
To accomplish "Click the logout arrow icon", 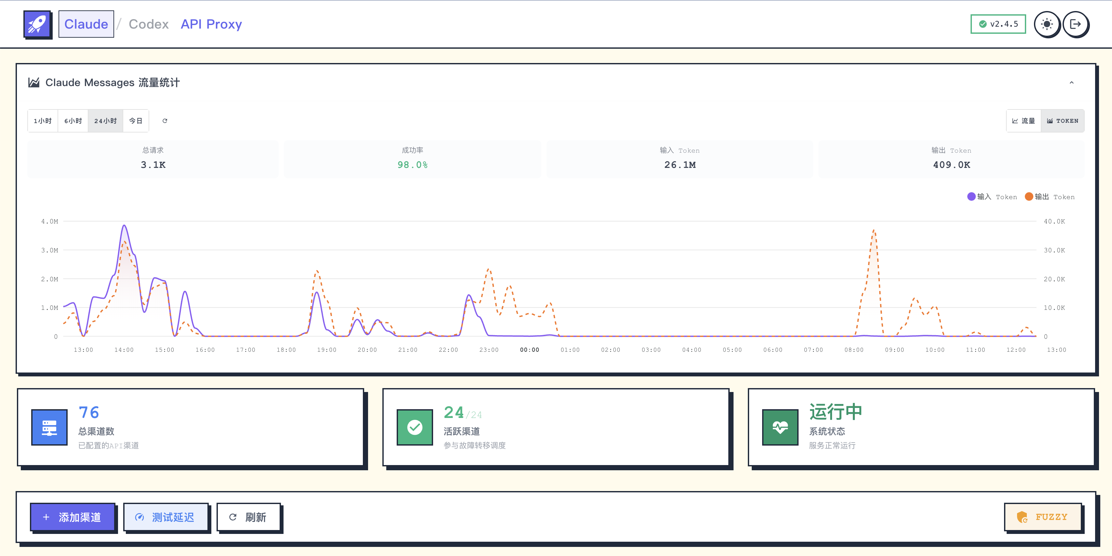I will [x=1075, y=24].
